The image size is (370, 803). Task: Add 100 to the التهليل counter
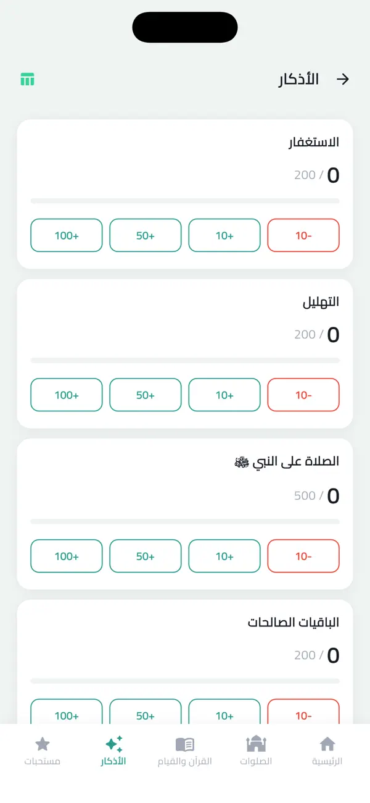[x=66, y=395]
